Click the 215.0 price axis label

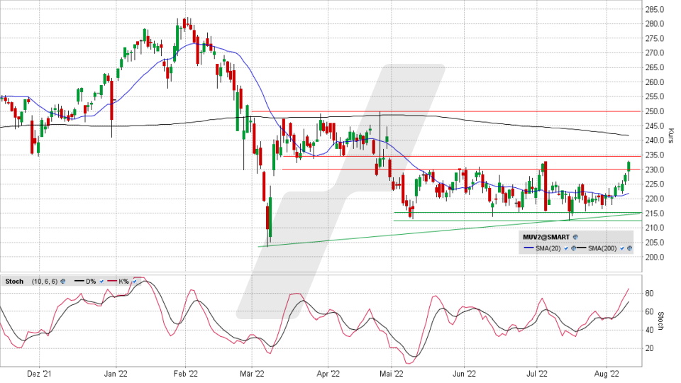click(654, 213)
